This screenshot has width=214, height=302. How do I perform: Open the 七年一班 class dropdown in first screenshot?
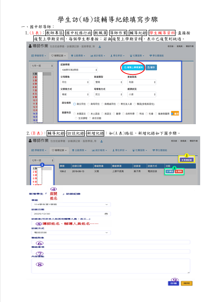point(42,66)
